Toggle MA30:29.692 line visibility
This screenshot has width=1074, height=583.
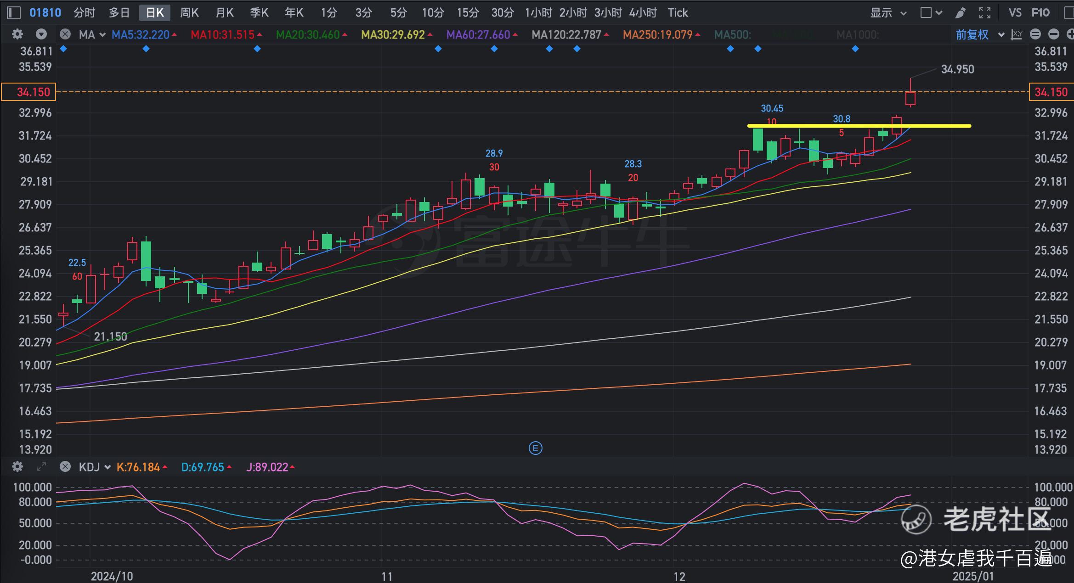point(396,35)
